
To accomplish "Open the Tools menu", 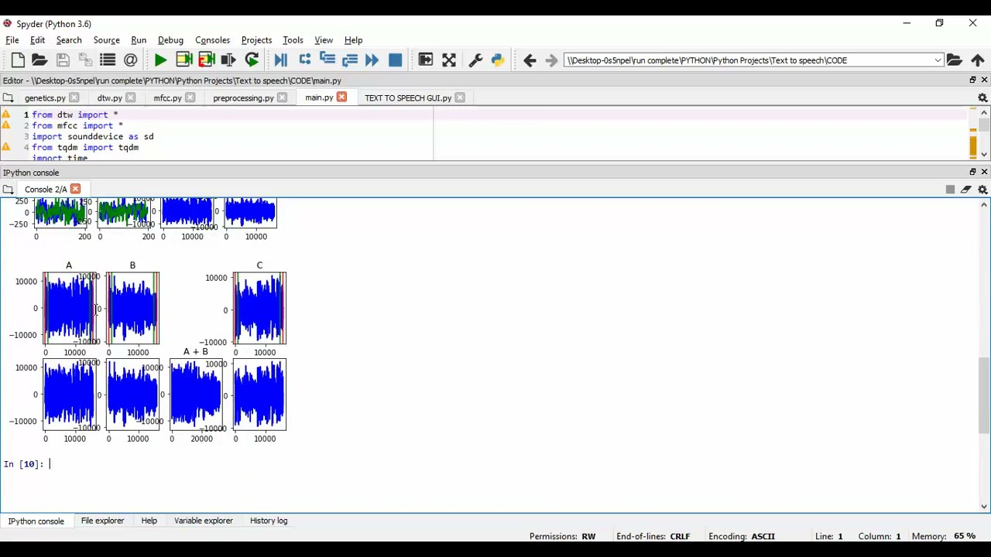I will [293, 40].
